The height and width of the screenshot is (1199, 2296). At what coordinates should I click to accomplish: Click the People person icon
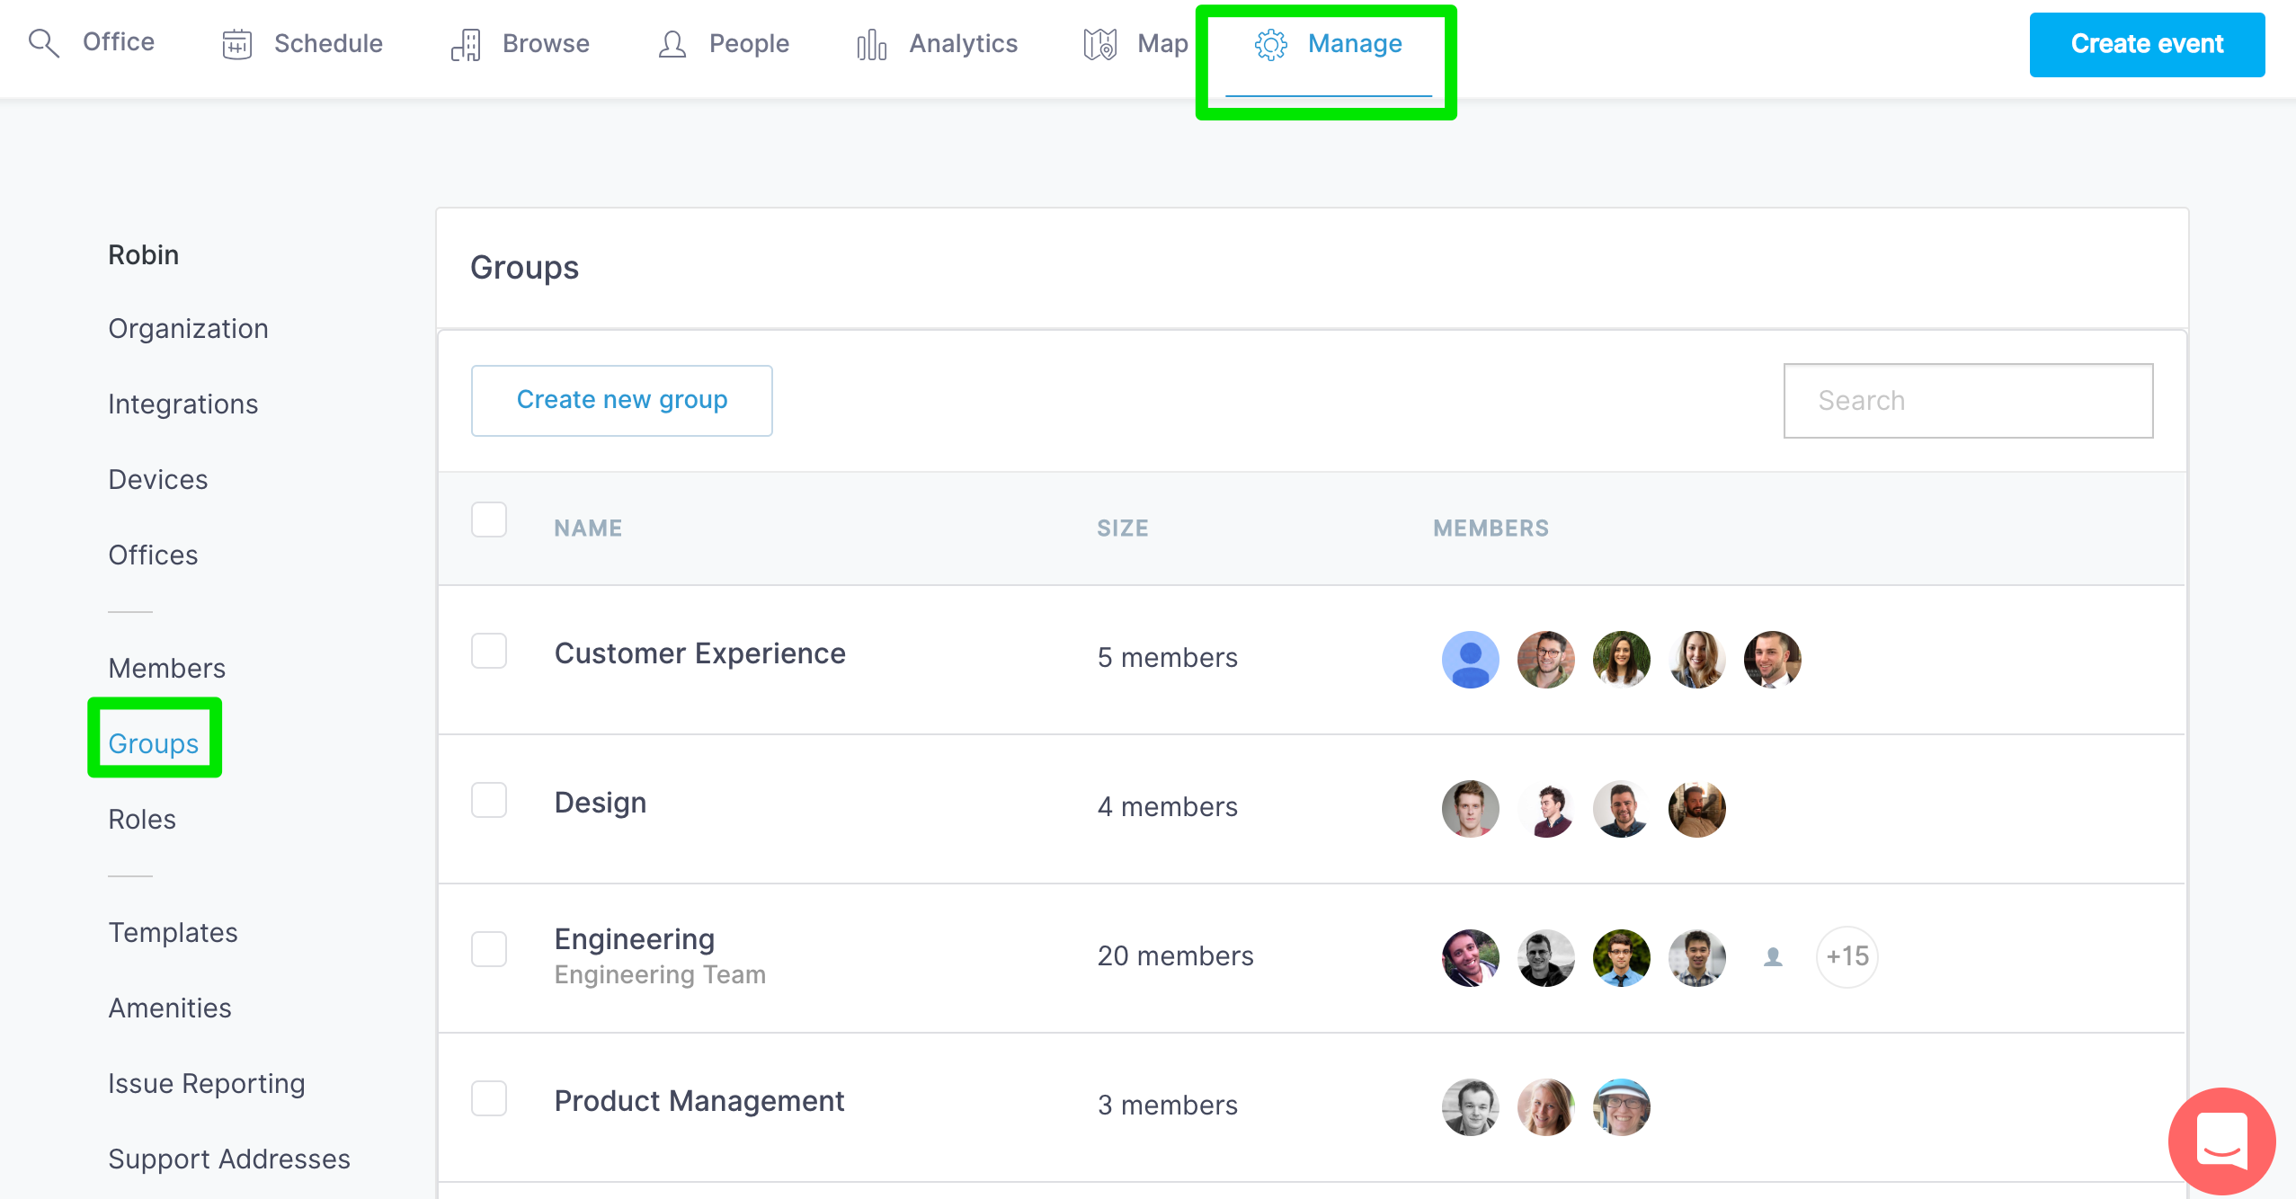[x=672, y=44]
